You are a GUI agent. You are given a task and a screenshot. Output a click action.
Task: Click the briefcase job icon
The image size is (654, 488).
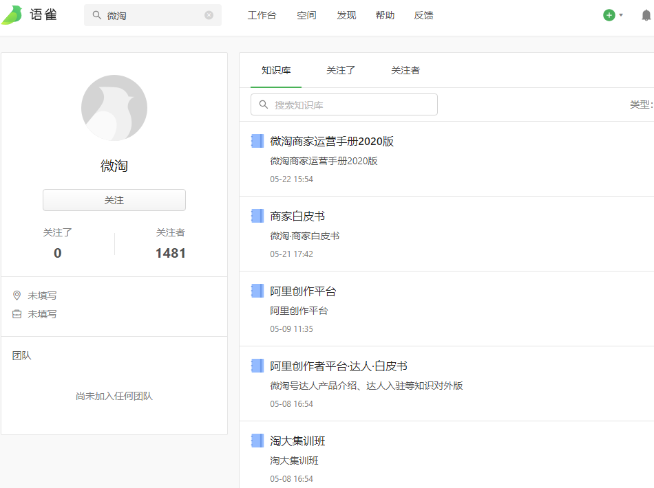pyautogui.click(x=17, y=314)
